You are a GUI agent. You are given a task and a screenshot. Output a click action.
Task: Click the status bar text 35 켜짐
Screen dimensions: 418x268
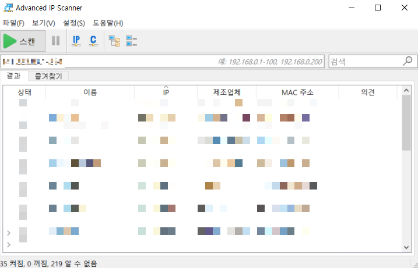pyautogui.click(x=12, y=264)
